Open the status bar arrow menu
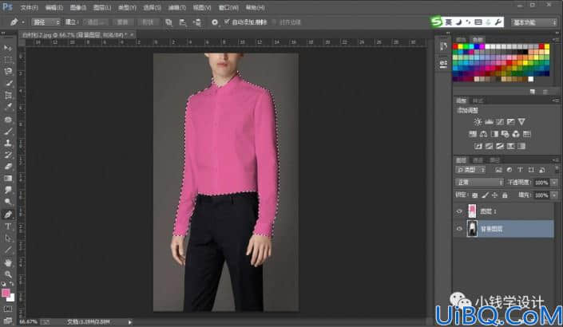563x327 pixels. click(x=129, y=322)
